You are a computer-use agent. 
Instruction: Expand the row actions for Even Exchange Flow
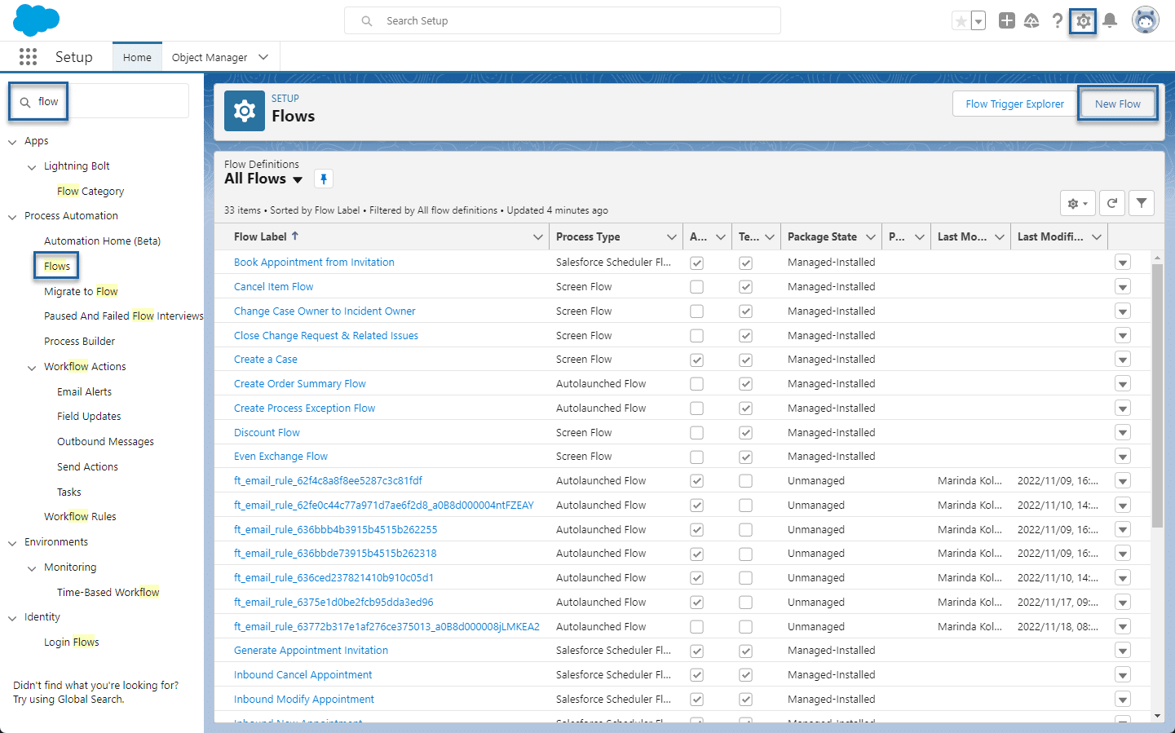pos(1123,456)
